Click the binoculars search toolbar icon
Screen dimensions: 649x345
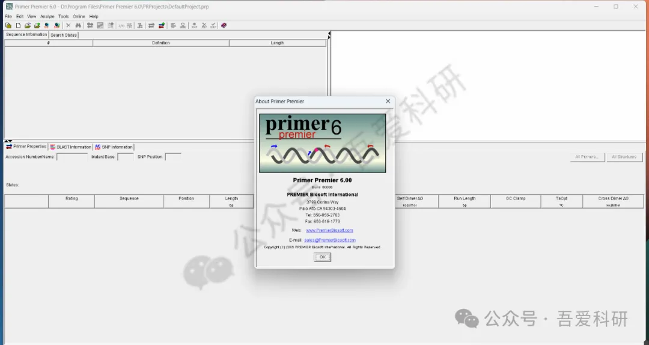click(78, 26)
